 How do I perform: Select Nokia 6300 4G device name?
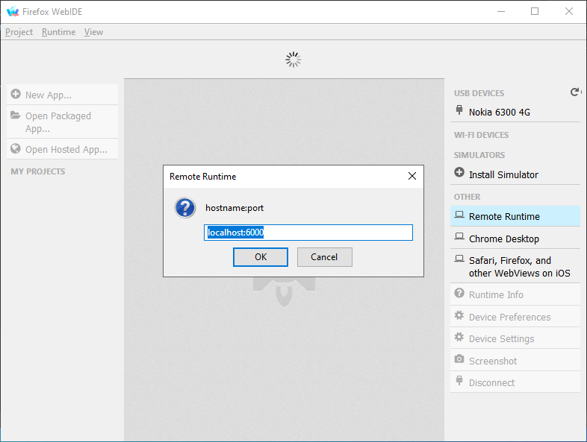click(x=500, y=112)
